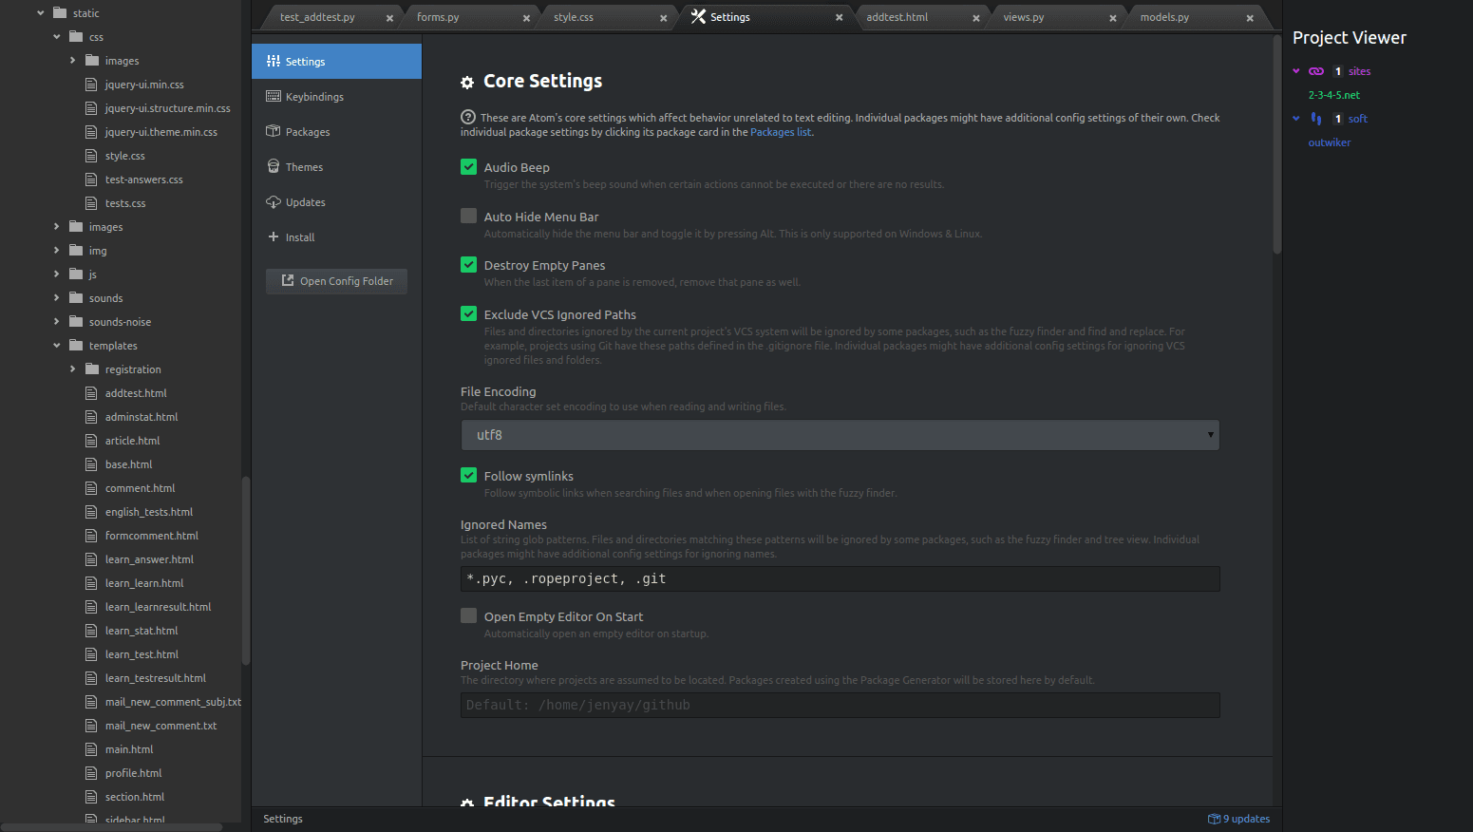Open the File Encoding utf8 dropdown
Screen dimensions: 1473x832
click(840, 435)
